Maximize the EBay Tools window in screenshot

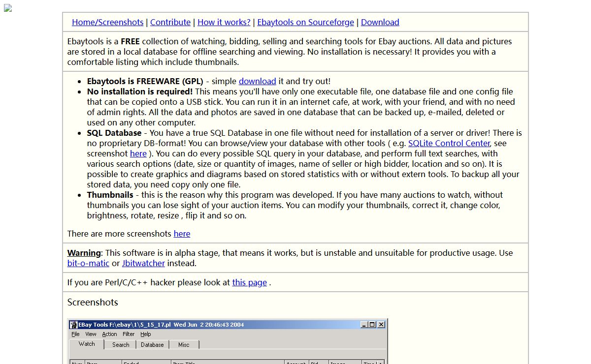point(372,325)
